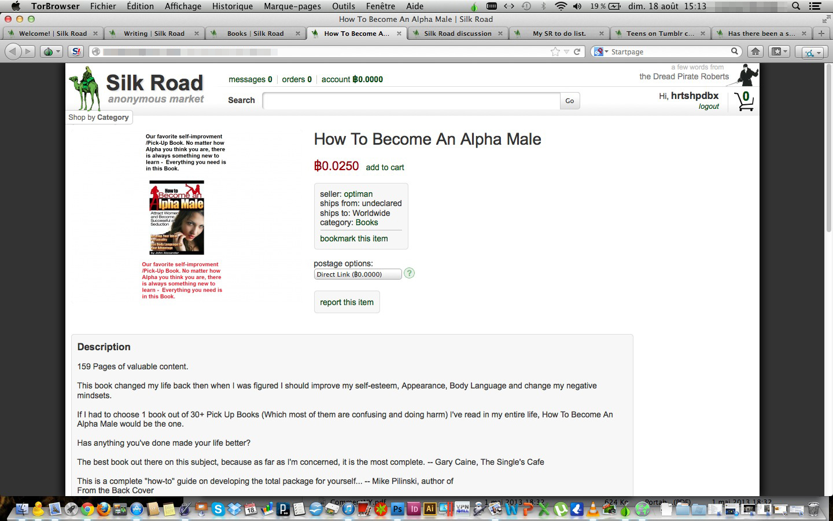Switch to the Welcome! | Silk Road tab

point(52,33)
